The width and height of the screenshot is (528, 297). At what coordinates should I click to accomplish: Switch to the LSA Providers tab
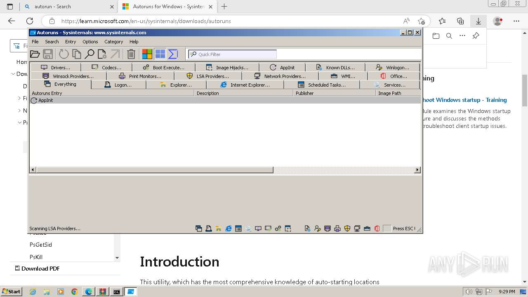(208, 76)
